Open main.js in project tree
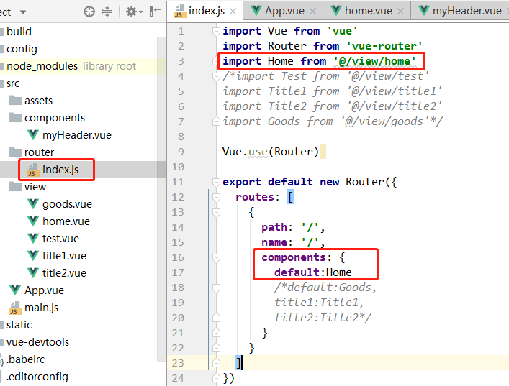Screen dimensions: 509x386 [42, 307]
